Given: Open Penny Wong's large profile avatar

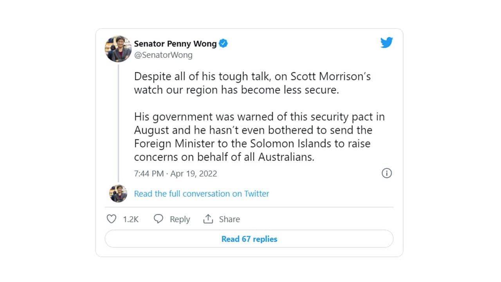Looking at the screenshot, I should pos(118,49).
